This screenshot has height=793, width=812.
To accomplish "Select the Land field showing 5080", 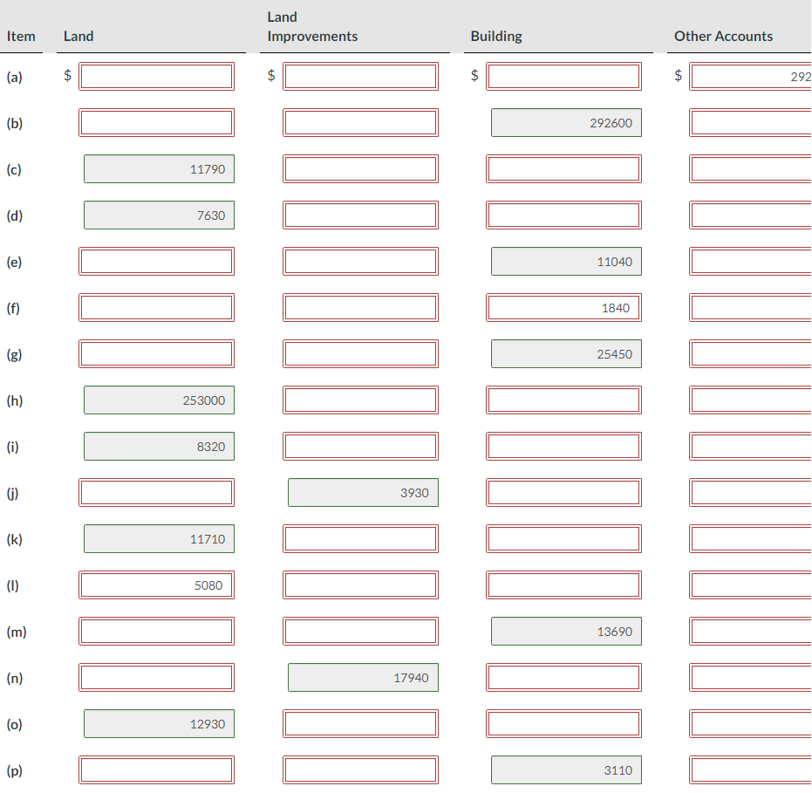I will 158,584.
